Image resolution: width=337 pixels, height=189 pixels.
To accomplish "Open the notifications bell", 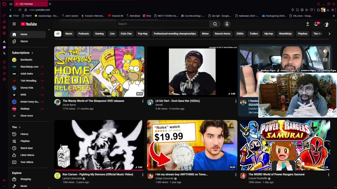I will pos(316,24).
